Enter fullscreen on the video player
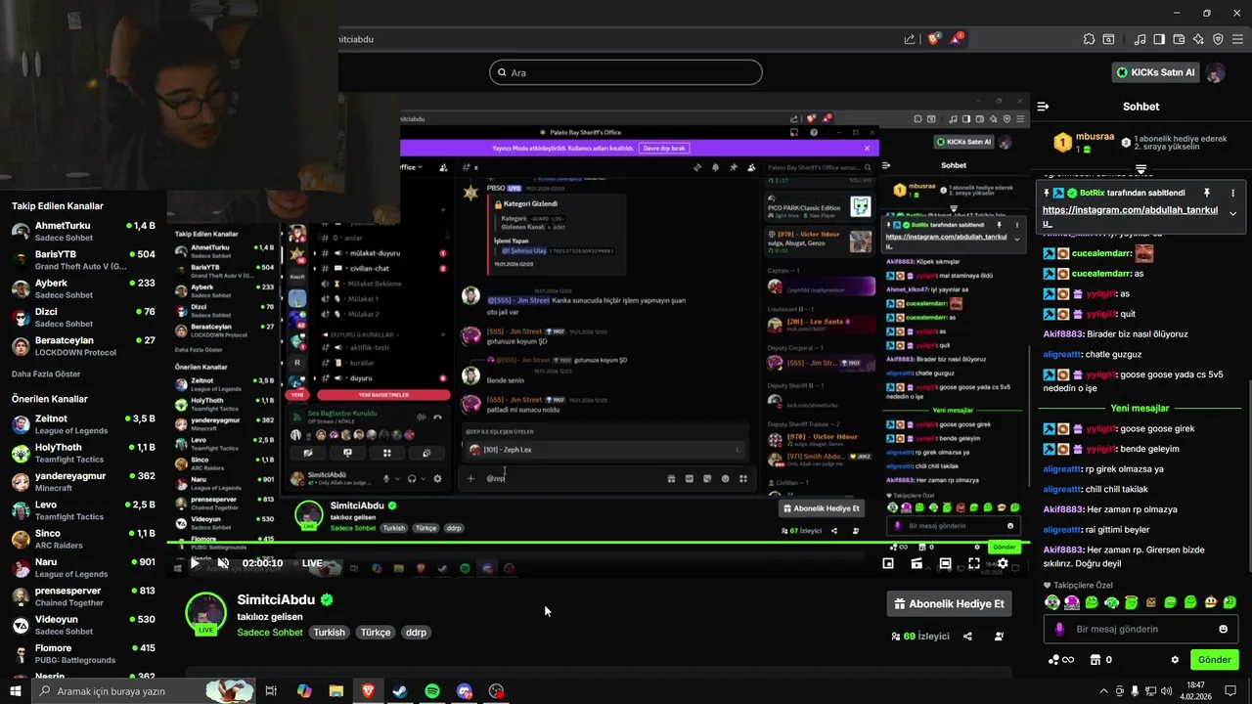The width and height of the screenshot is (1252, 704). pyautogui.click(x=974, y=563)
